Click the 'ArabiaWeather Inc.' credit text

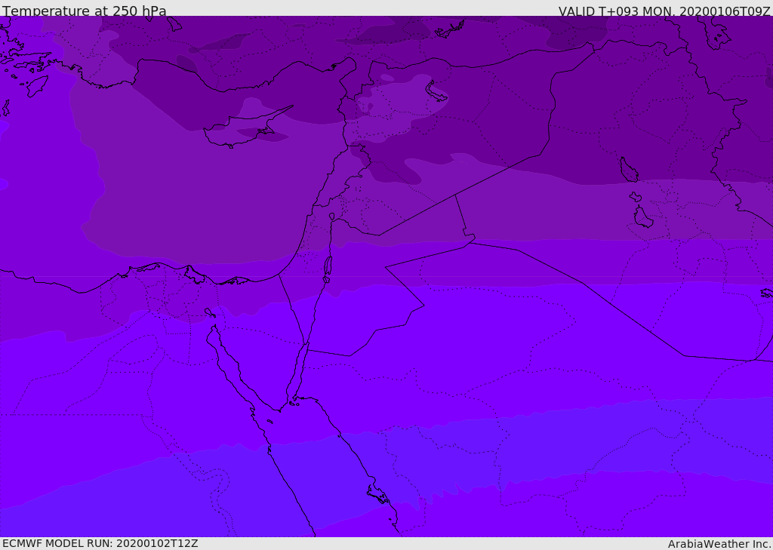pos(719,544)
